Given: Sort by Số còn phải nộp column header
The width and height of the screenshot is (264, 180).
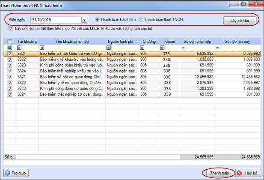Looking at the screenshot, I should click(x=197, y=42).
